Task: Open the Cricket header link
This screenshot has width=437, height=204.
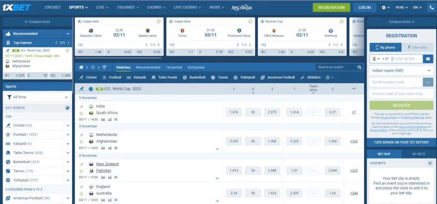Action: 52,7
